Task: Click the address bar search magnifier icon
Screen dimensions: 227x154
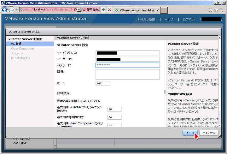Action: [x=75, y=9]
